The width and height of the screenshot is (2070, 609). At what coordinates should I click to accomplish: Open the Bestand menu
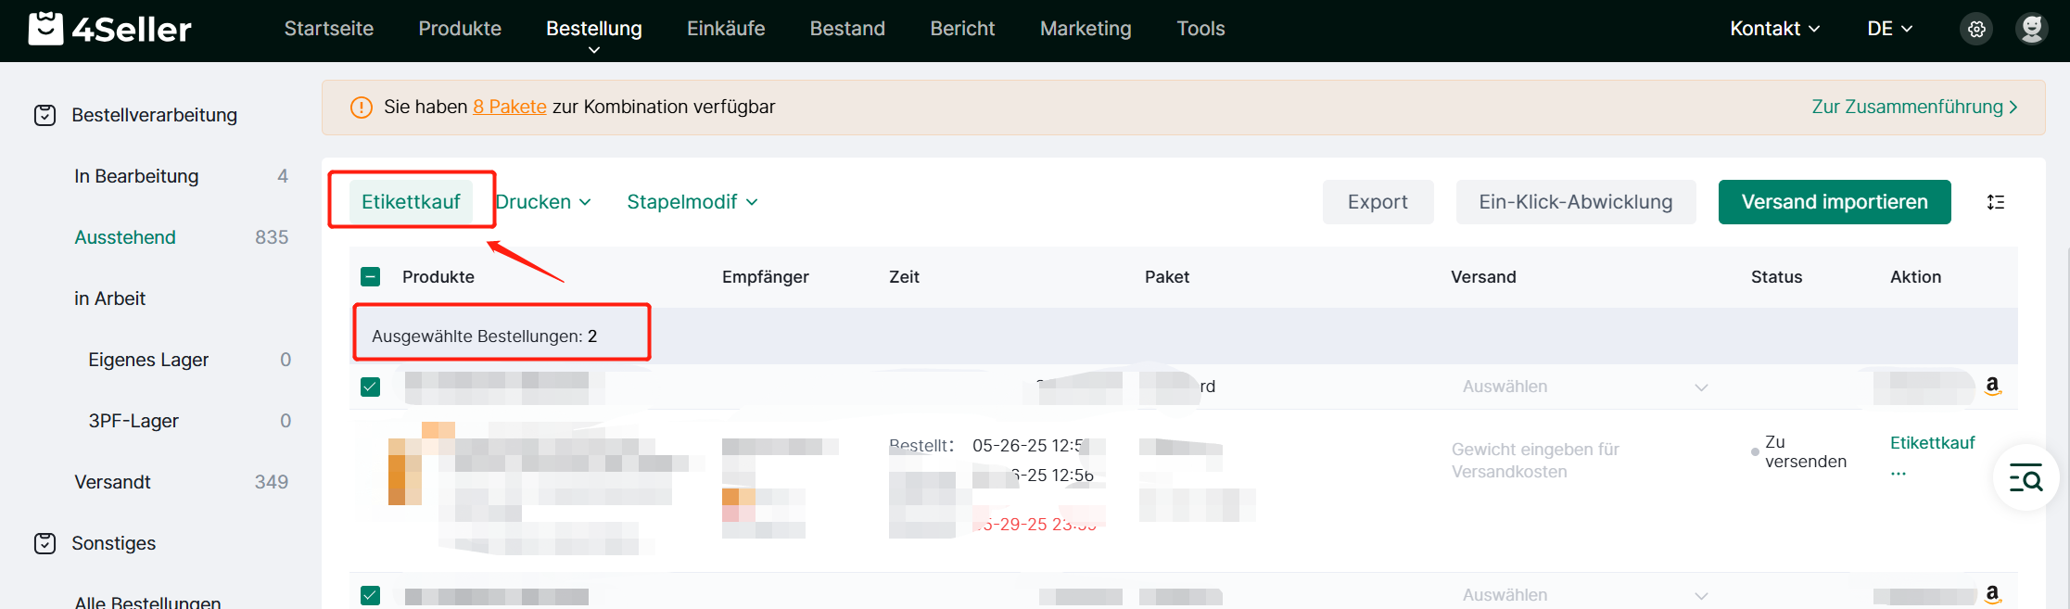click(x=847, y=29)
